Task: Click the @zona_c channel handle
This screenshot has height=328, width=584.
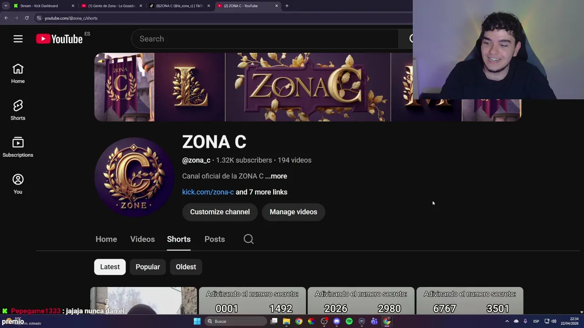Action: tap(196, 160)
